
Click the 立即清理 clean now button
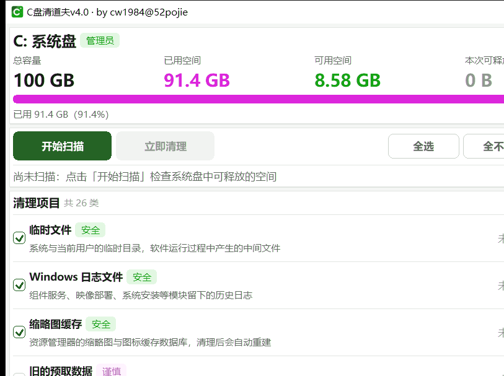point(166,146)
